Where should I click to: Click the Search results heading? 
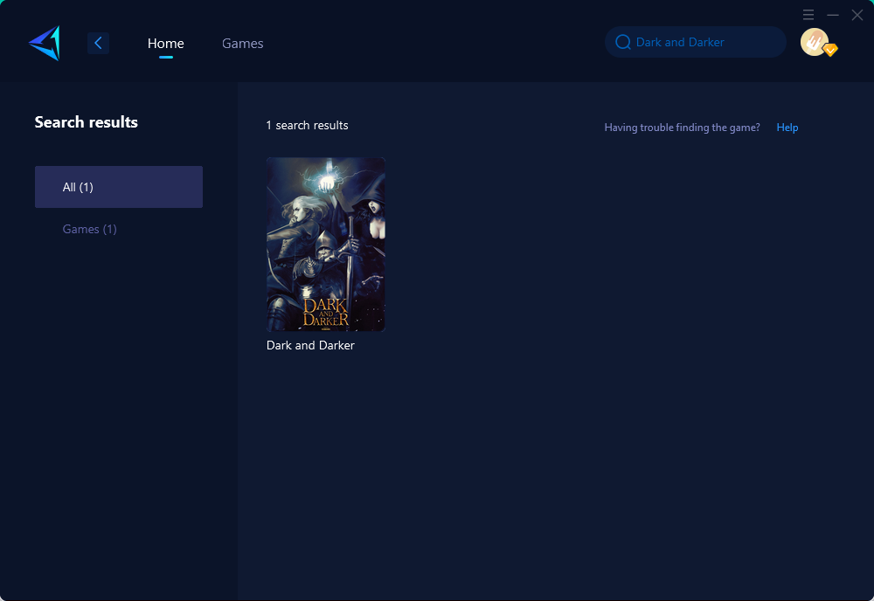pos(87,122)
